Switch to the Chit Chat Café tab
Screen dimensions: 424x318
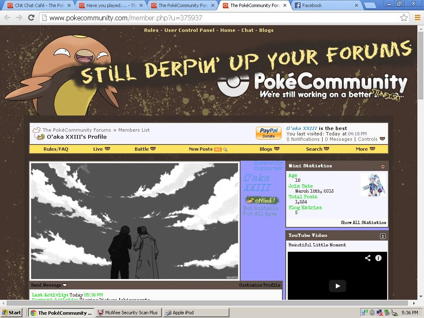coord(39,5)
